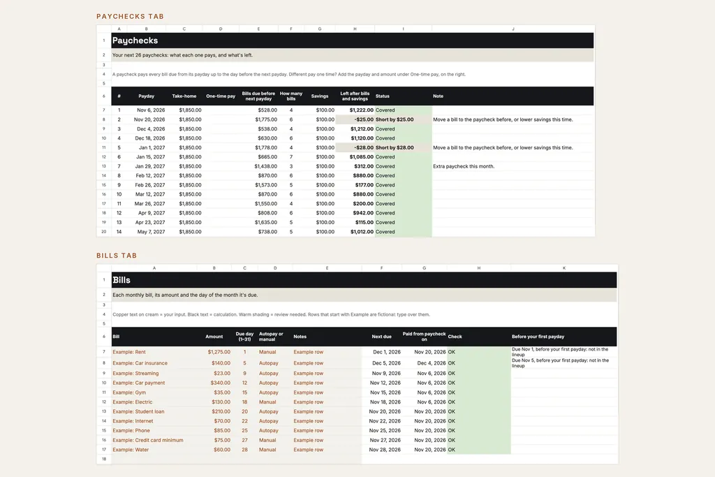This screenshot has width=715, height=477.
Task: Click the Bills 'Check' header cell
Action: pos(479,337)
